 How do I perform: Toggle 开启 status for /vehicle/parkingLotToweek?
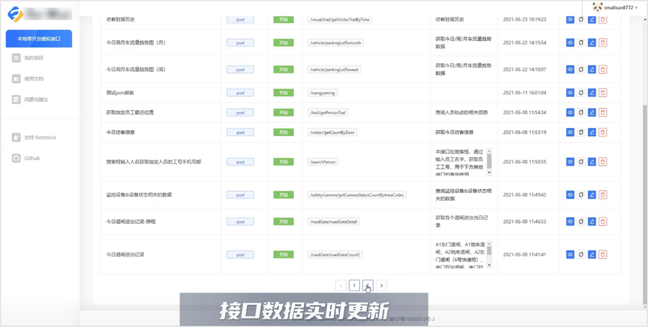click(x=283, y=70)
